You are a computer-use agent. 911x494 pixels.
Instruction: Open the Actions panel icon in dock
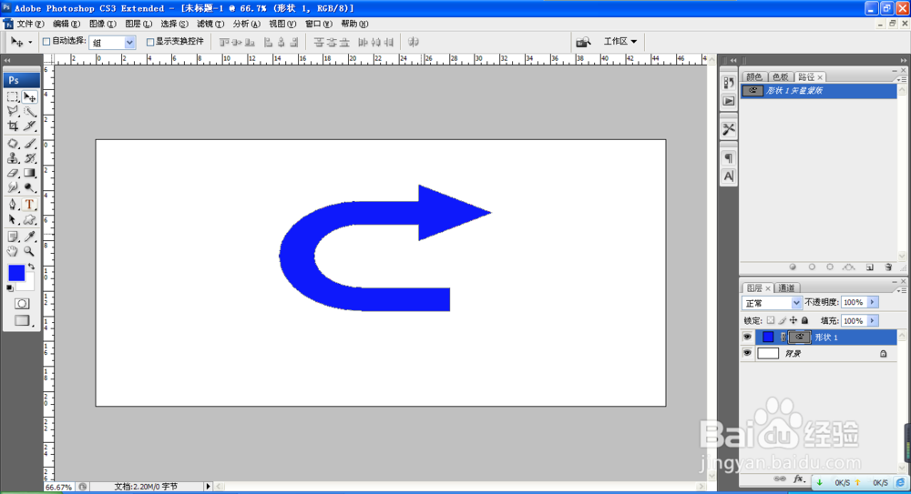coord(729,101)
